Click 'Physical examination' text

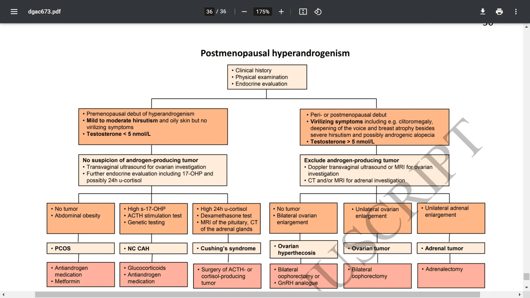click(x=261, y=77)
